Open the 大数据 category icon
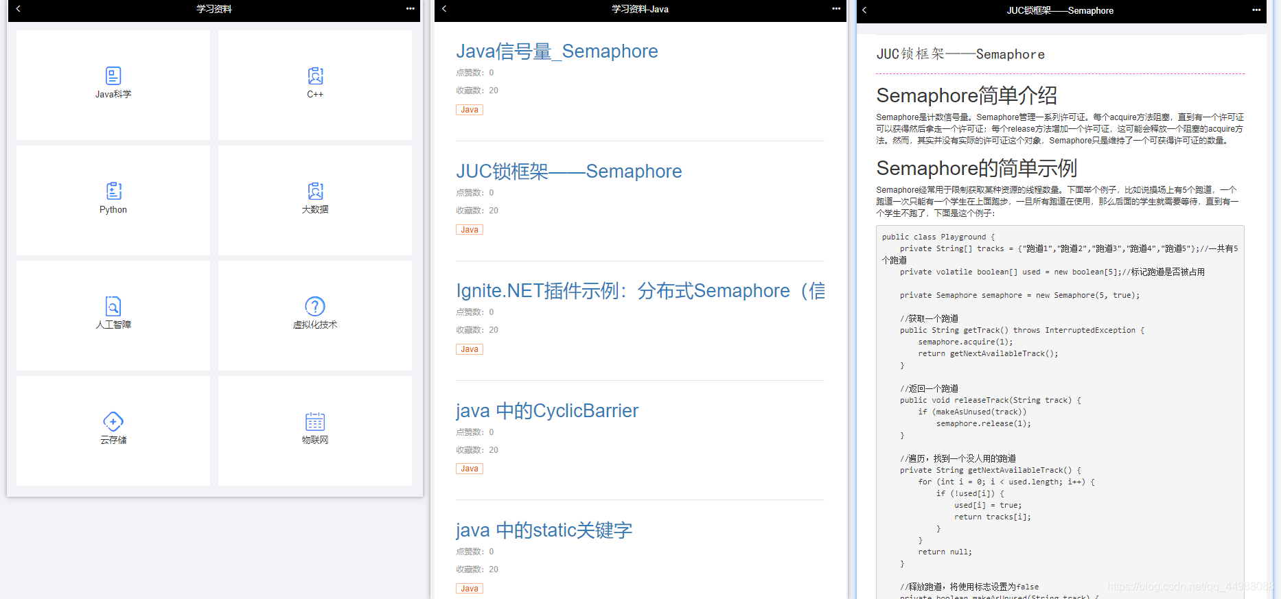Screen dimensions: 1281x599 (x=315, y=191)
